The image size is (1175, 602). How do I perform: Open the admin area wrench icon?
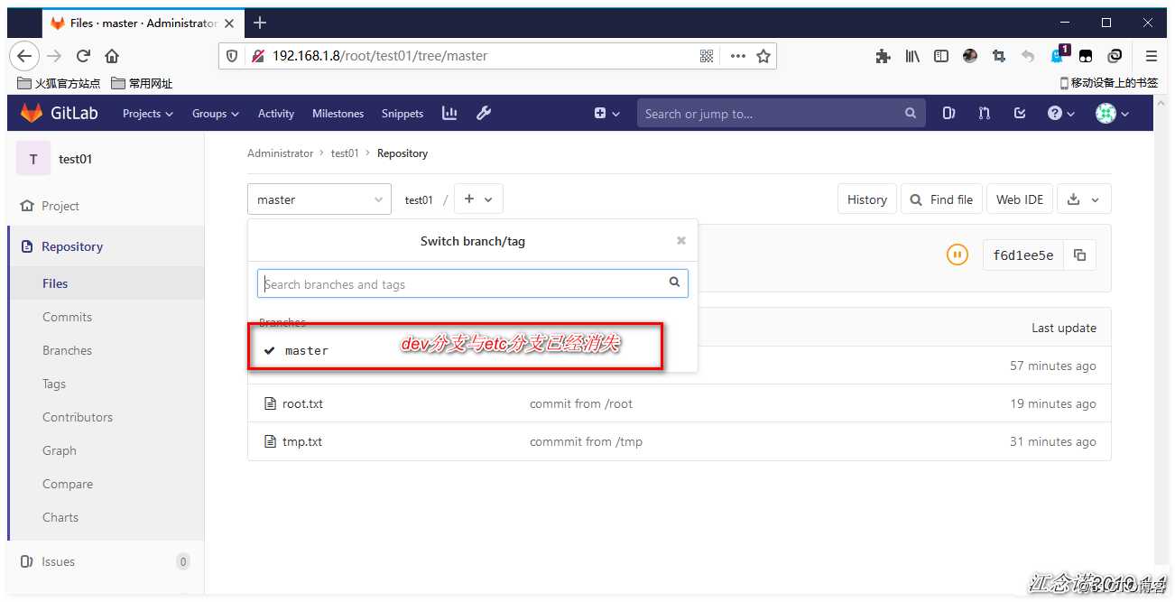[484, 113]
